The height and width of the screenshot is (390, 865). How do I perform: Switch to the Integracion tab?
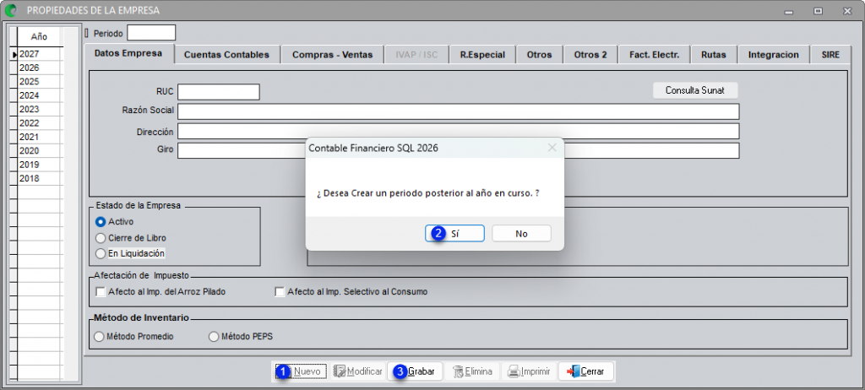(x=774, y=55)
